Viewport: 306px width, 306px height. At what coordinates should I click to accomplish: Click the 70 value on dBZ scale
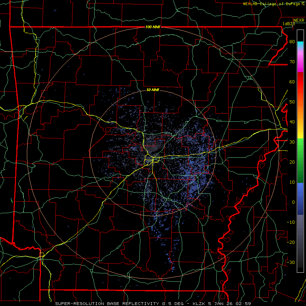[x=292, y=62]
